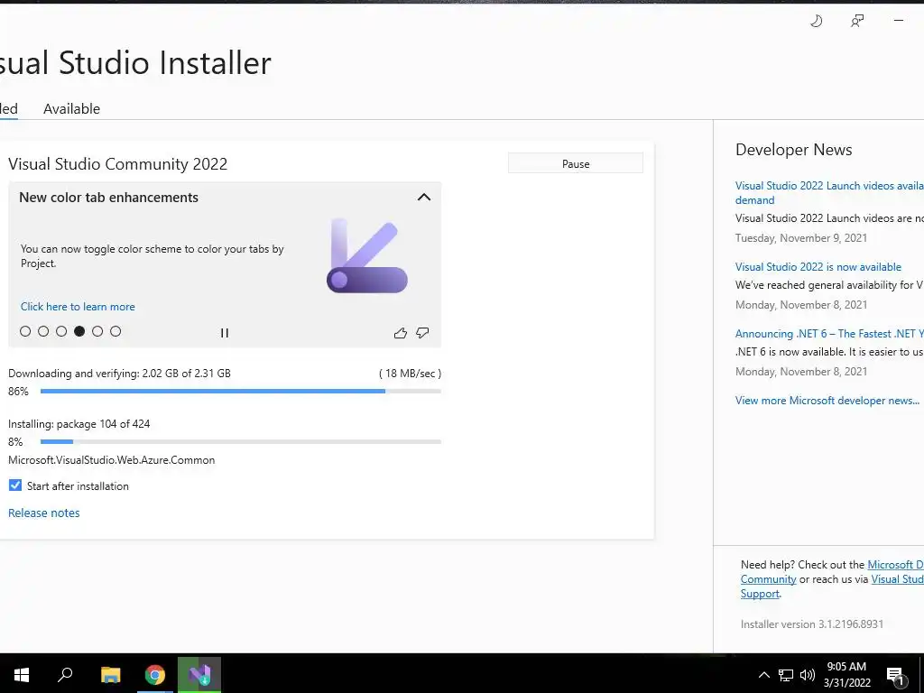Select the third slideshow dot
This screenshot has width=924, height=693.
point(61,331)
